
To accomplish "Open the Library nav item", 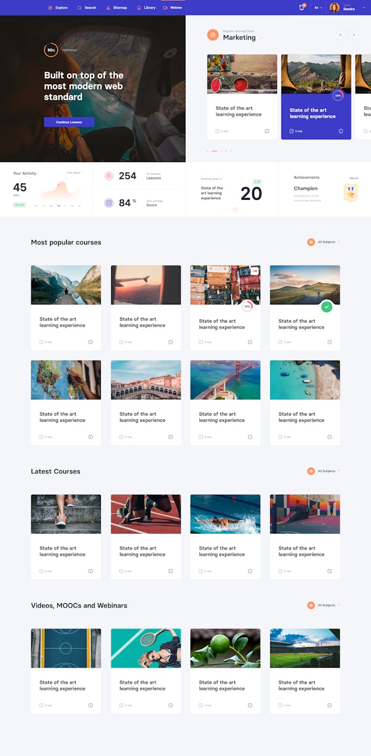I will pos(147,7).
